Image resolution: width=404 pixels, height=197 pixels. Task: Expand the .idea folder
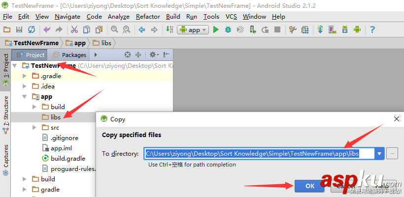(25, 86)
